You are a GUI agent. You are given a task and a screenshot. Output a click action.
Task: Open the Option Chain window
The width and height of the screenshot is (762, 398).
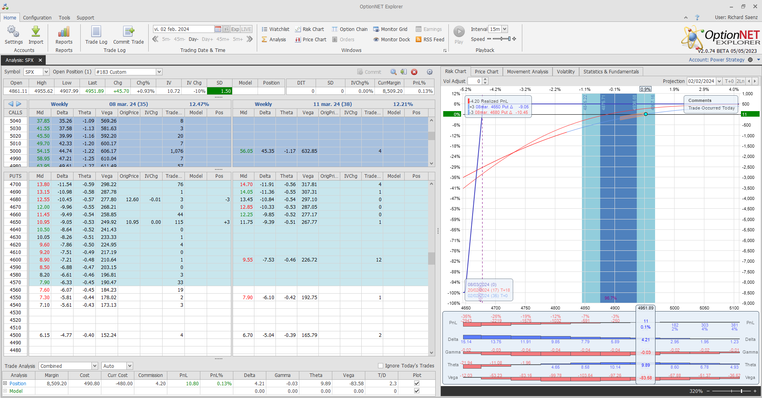350,29
